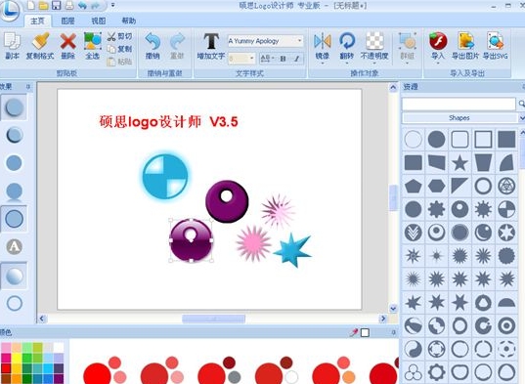Click the canvas scroll right arrow
Viewport: 525px width, 384px height.
tap(383, 319)
